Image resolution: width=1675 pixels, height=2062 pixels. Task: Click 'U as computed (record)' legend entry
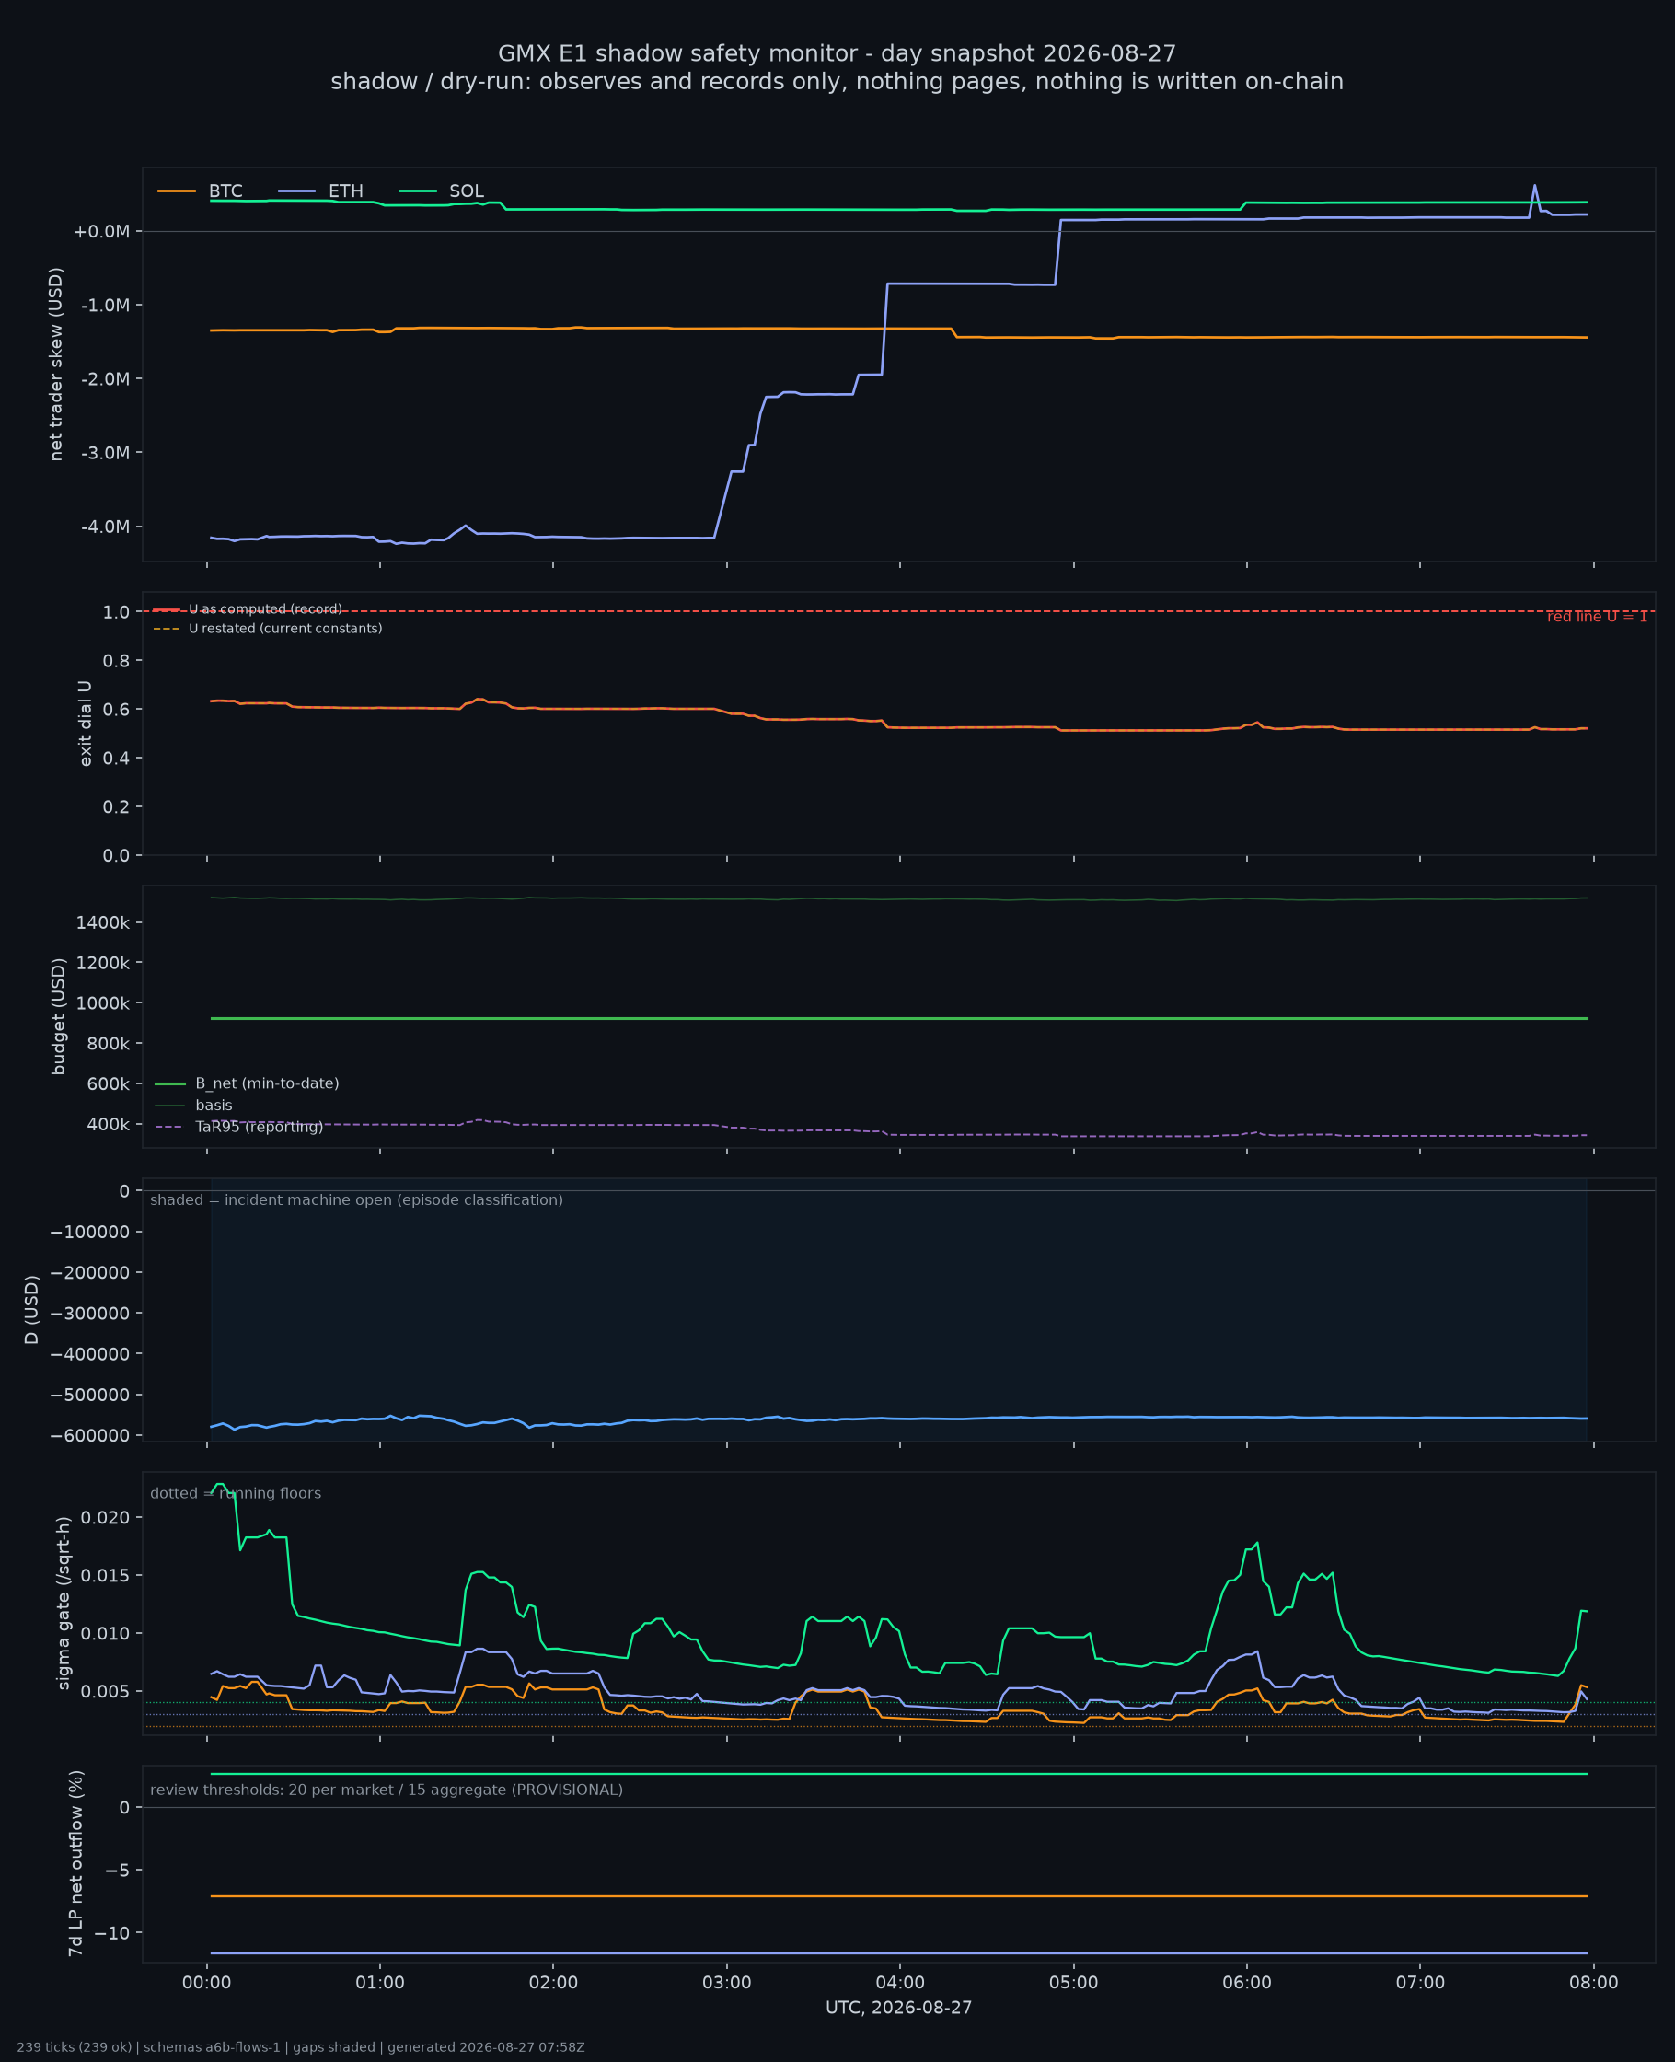(x=248, y=608)
